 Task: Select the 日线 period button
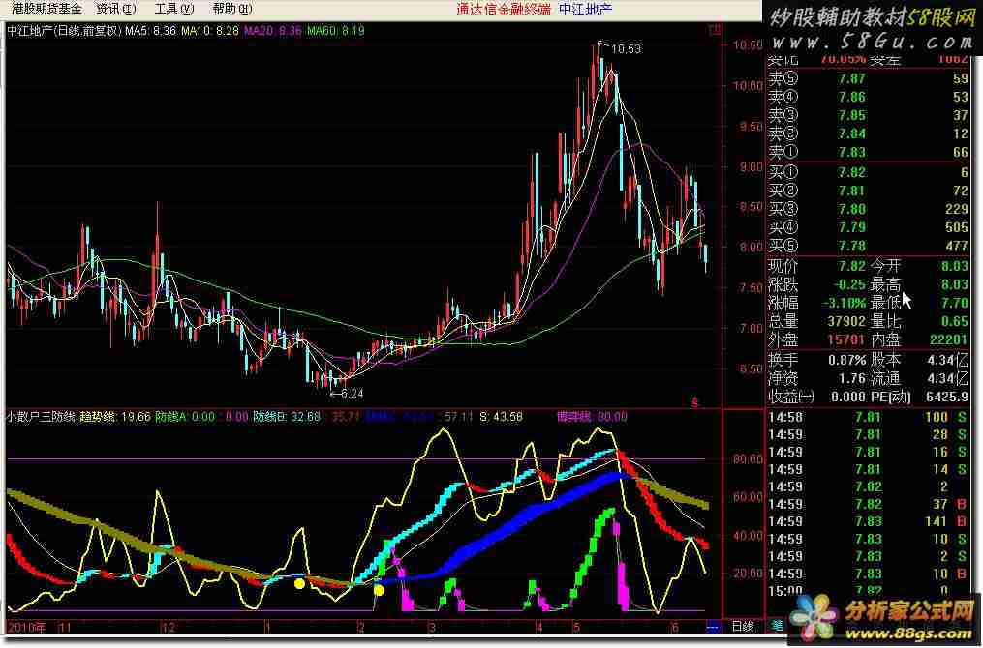coord(743,626)
